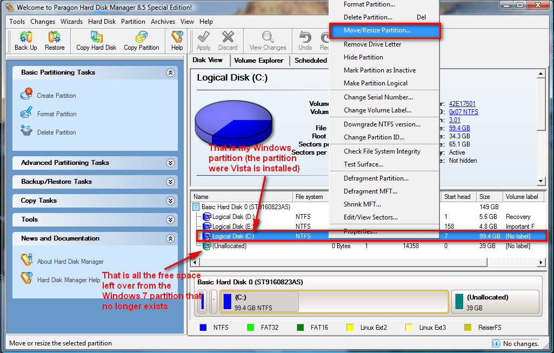This screenshot has width=554, height=353.
Task: Expand the Tools sidebar panel
Action: (170, 220)
